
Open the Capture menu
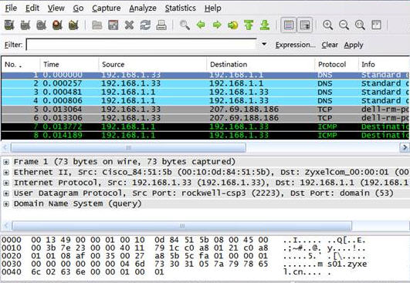[x=106, y=8]
